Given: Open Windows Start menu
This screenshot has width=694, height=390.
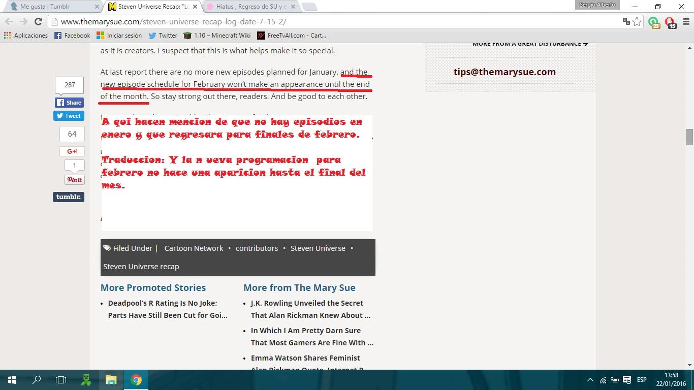Looking at the screenshot, I should coord(12,380).
